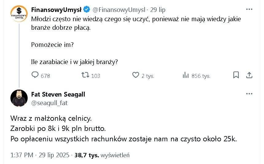This screenshot has width=264, height=164.
Task: Click the Fat Steven Seagall display name
Action: (x=58, y=94)
